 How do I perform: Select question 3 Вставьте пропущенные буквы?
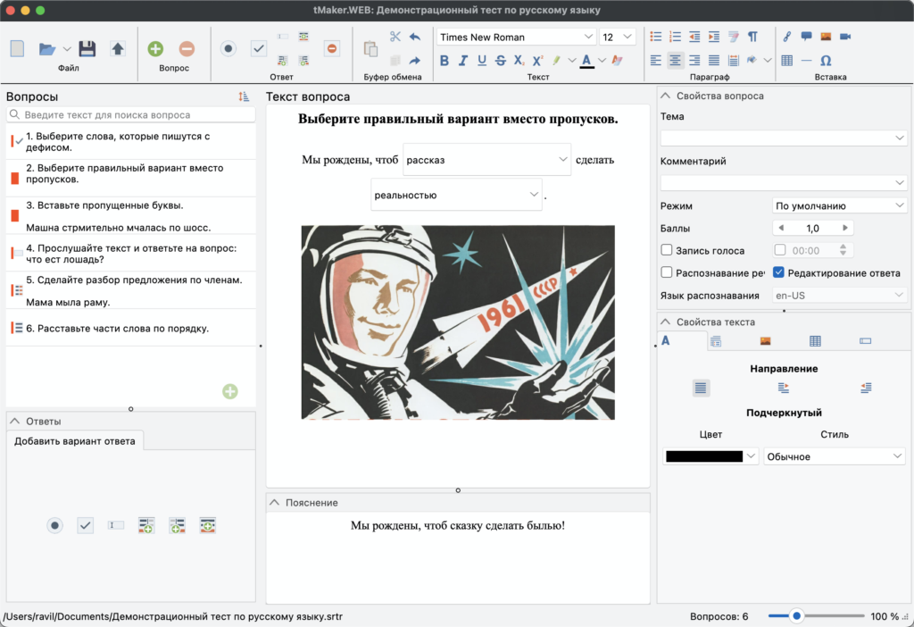[x=130, y=216]
